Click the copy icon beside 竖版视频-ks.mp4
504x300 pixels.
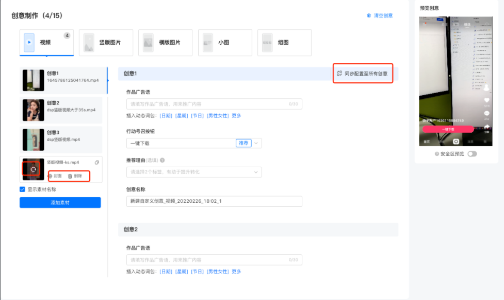96,163
